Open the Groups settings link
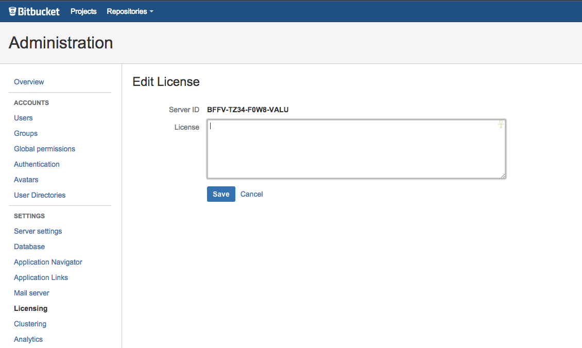Image resolution: width=582 pixels, height=348 pixels. pos(26,133)
